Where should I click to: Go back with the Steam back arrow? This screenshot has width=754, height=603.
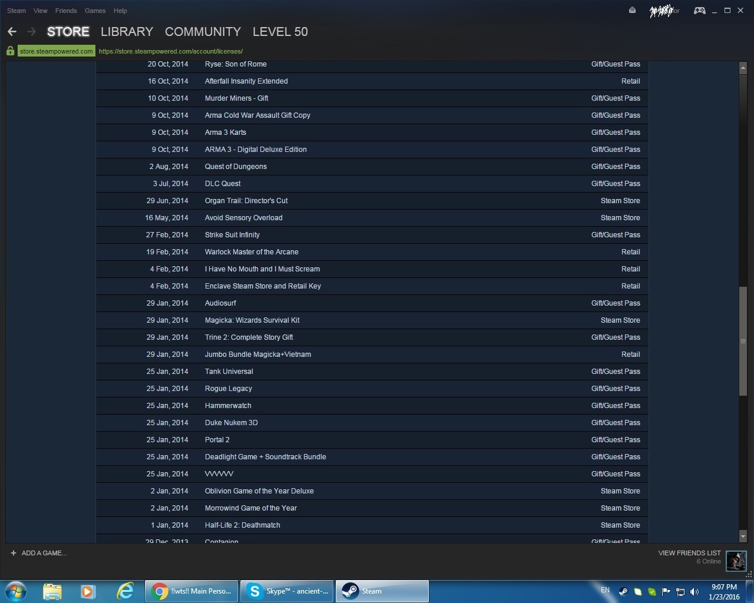pyautogui.click(x=12, y=32)
